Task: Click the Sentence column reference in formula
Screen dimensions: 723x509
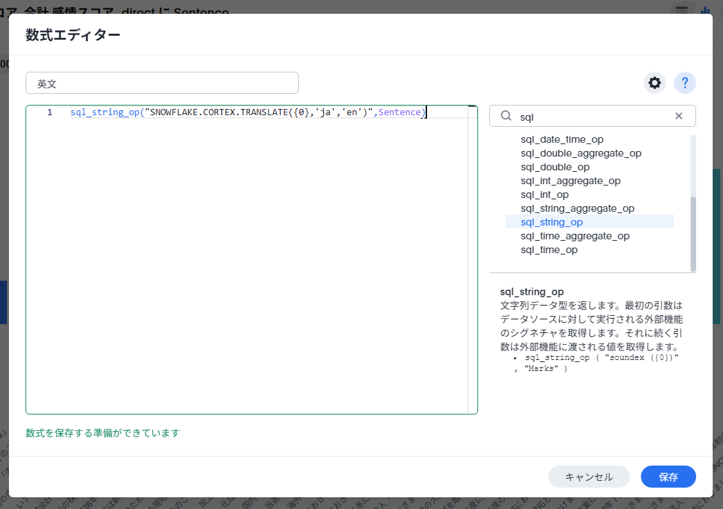Action: tap(399, 112)
